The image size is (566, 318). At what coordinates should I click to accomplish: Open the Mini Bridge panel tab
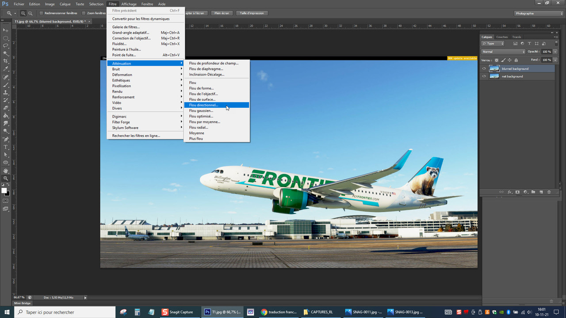coord(23,303)
